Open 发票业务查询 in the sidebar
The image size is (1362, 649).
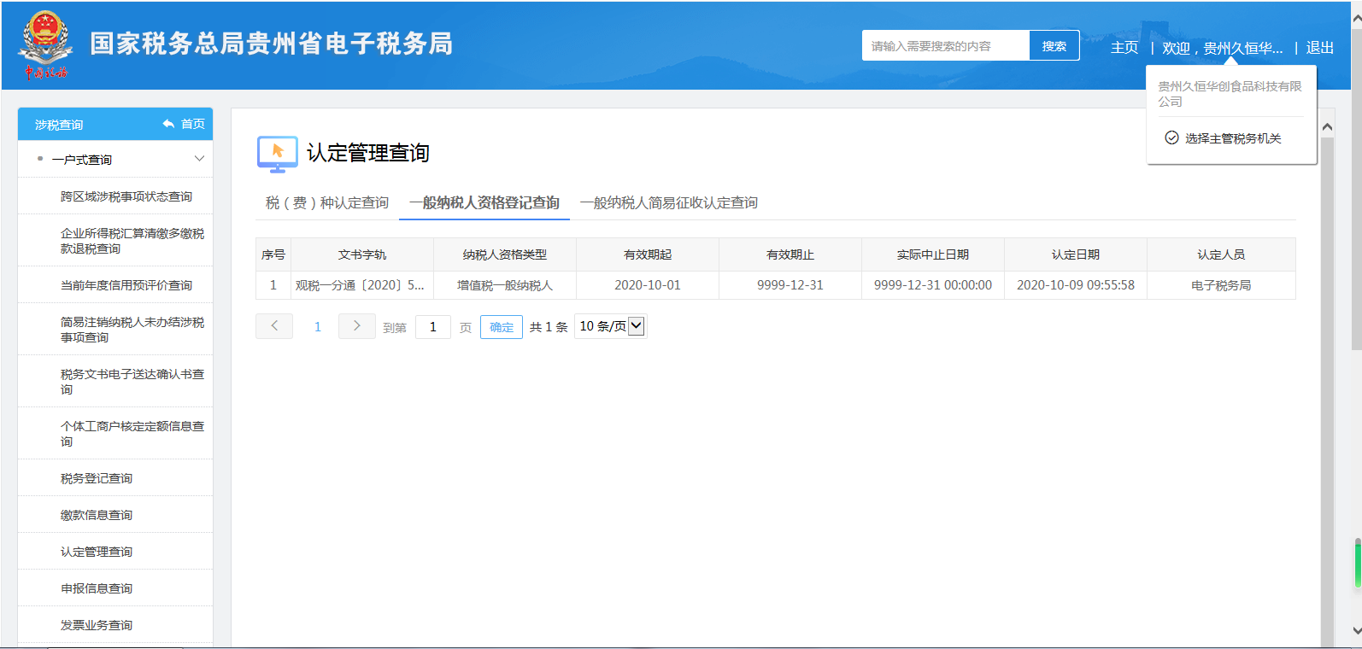click(97, 625)
